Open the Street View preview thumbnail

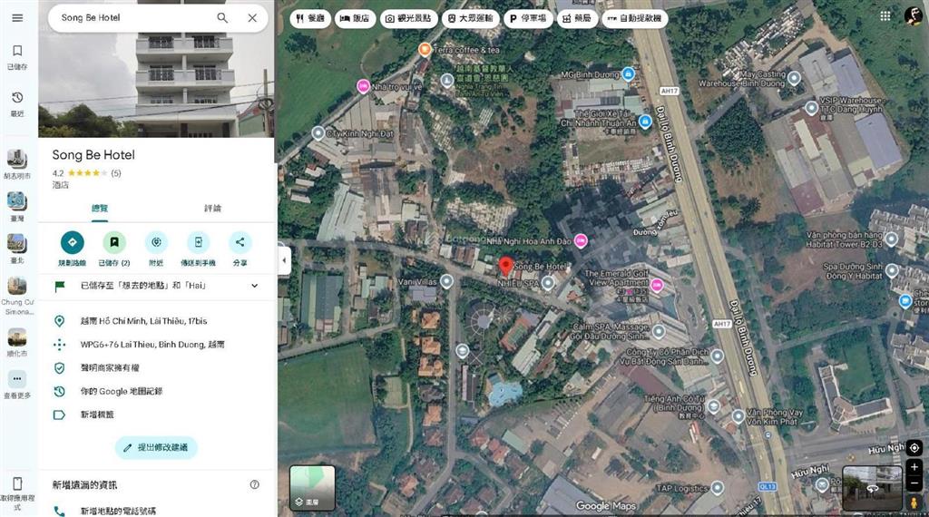coord(873,488)
